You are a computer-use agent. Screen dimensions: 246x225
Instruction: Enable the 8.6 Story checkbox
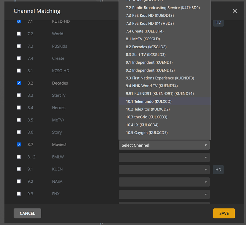[19, 132]
